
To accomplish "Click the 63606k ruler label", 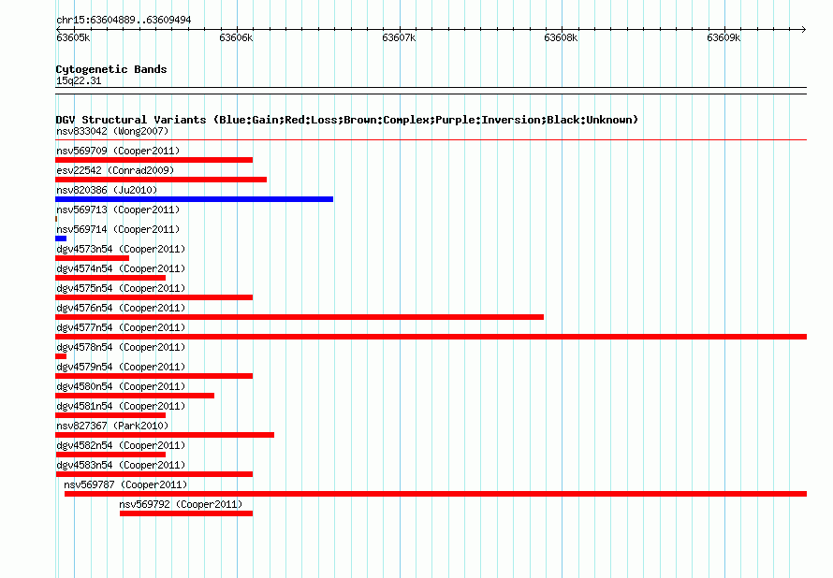I will pos(236,37).
